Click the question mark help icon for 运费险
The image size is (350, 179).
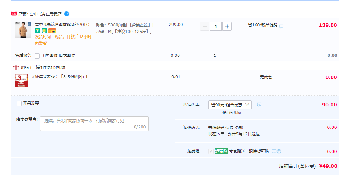279,151
